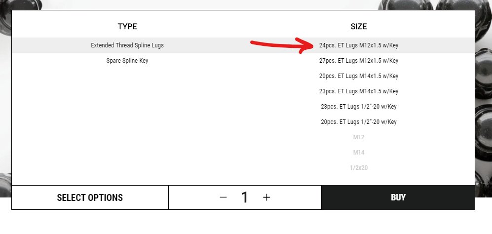
Task: Click the greyed-out 1/2x20 size option
Action: coord(359,168)
